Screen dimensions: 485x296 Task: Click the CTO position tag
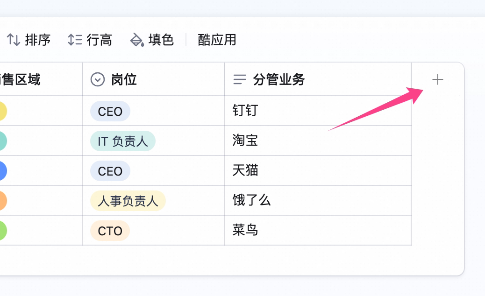(110, 231)
